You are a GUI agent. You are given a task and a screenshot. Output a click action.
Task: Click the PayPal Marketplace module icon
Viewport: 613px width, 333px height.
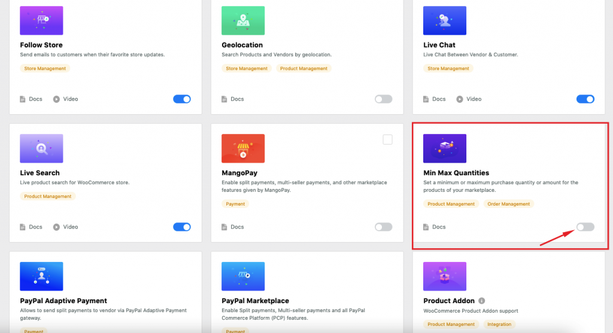pyautogui.click(x=243, y=276)
